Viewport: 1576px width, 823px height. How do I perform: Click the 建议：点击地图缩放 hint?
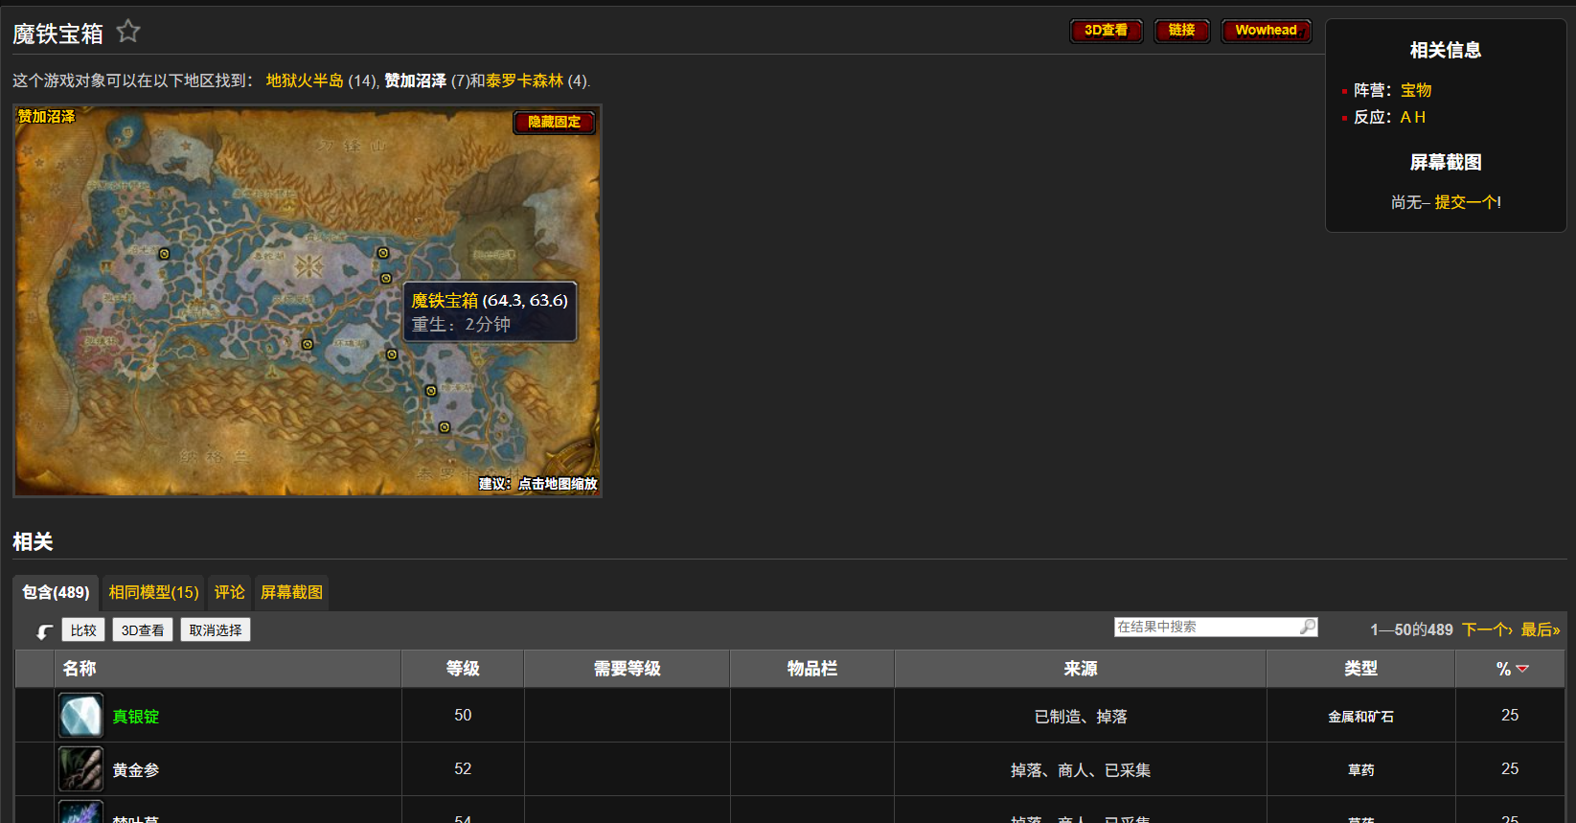pos(537,484)
